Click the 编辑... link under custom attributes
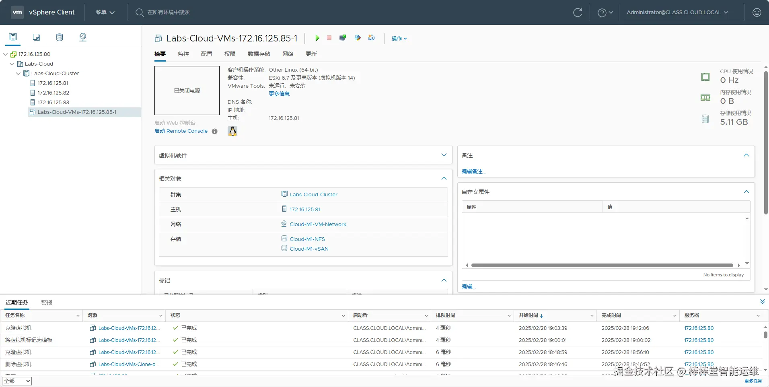This screenshot has height=387, width=769. pyautogui.click(x=469, y=286)
